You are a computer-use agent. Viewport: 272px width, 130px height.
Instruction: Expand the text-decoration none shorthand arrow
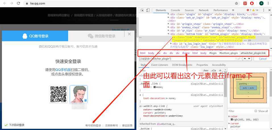click(167, 98)
